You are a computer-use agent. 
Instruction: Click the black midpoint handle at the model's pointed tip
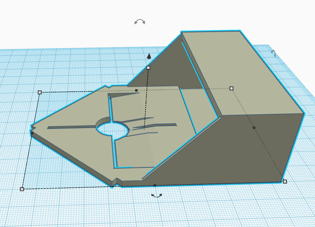point(32,133)
